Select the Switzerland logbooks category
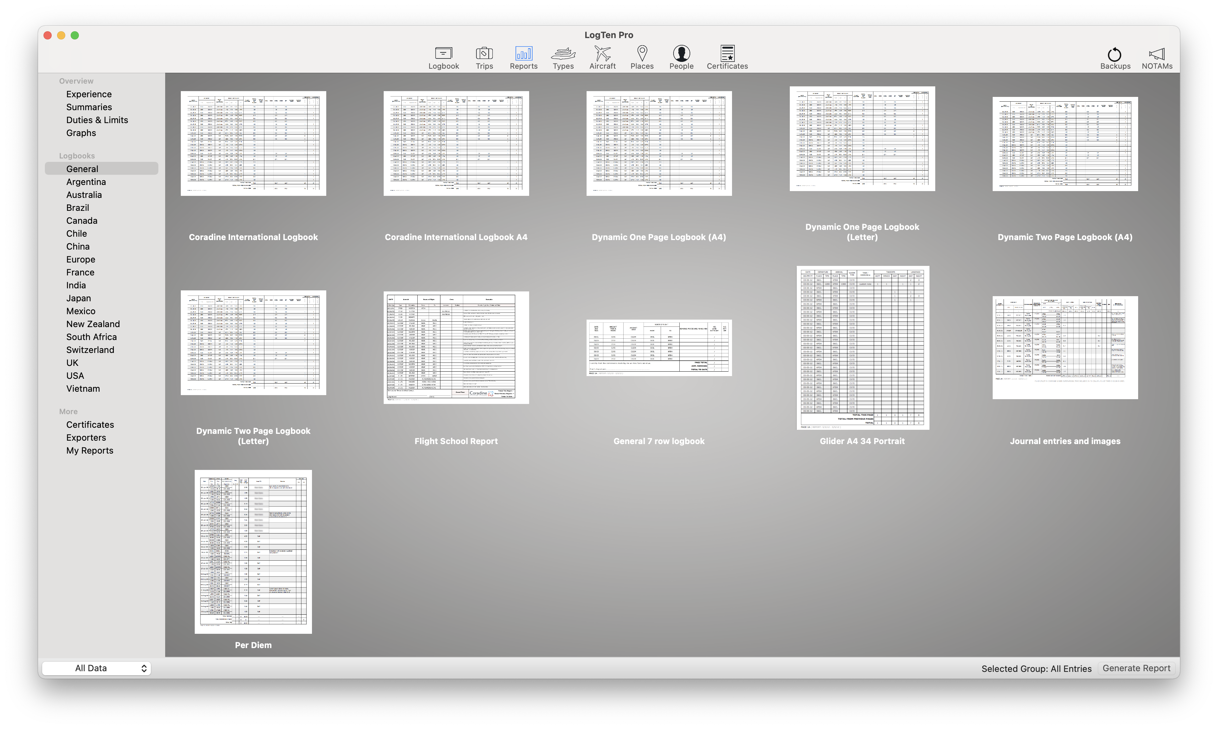Viewport: 1218px width, 729px height. [x=90, y=350]
